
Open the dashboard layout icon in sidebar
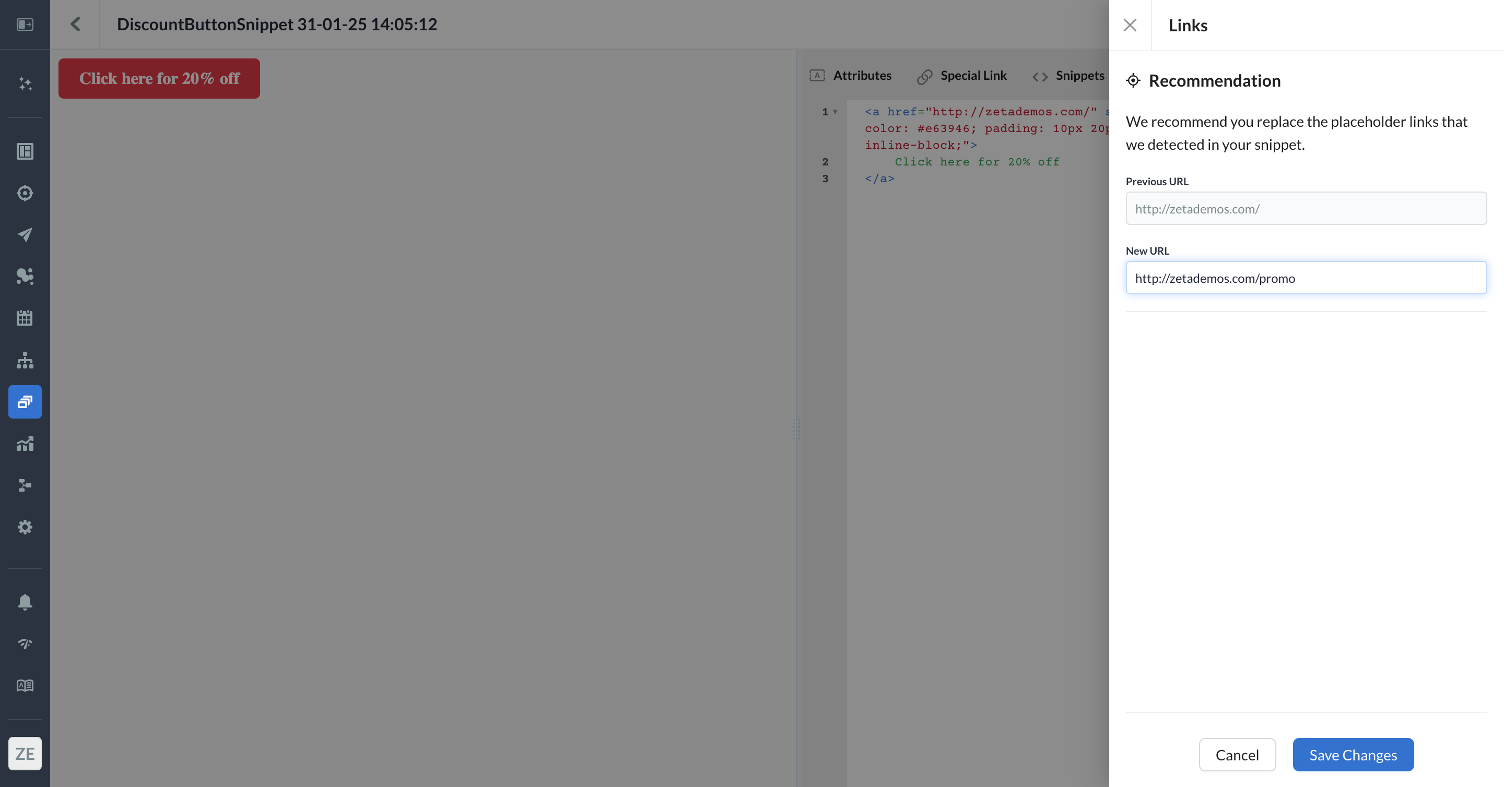(x=25, y=151)
